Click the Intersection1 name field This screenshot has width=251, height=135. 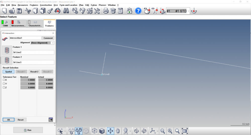point(25,38)
